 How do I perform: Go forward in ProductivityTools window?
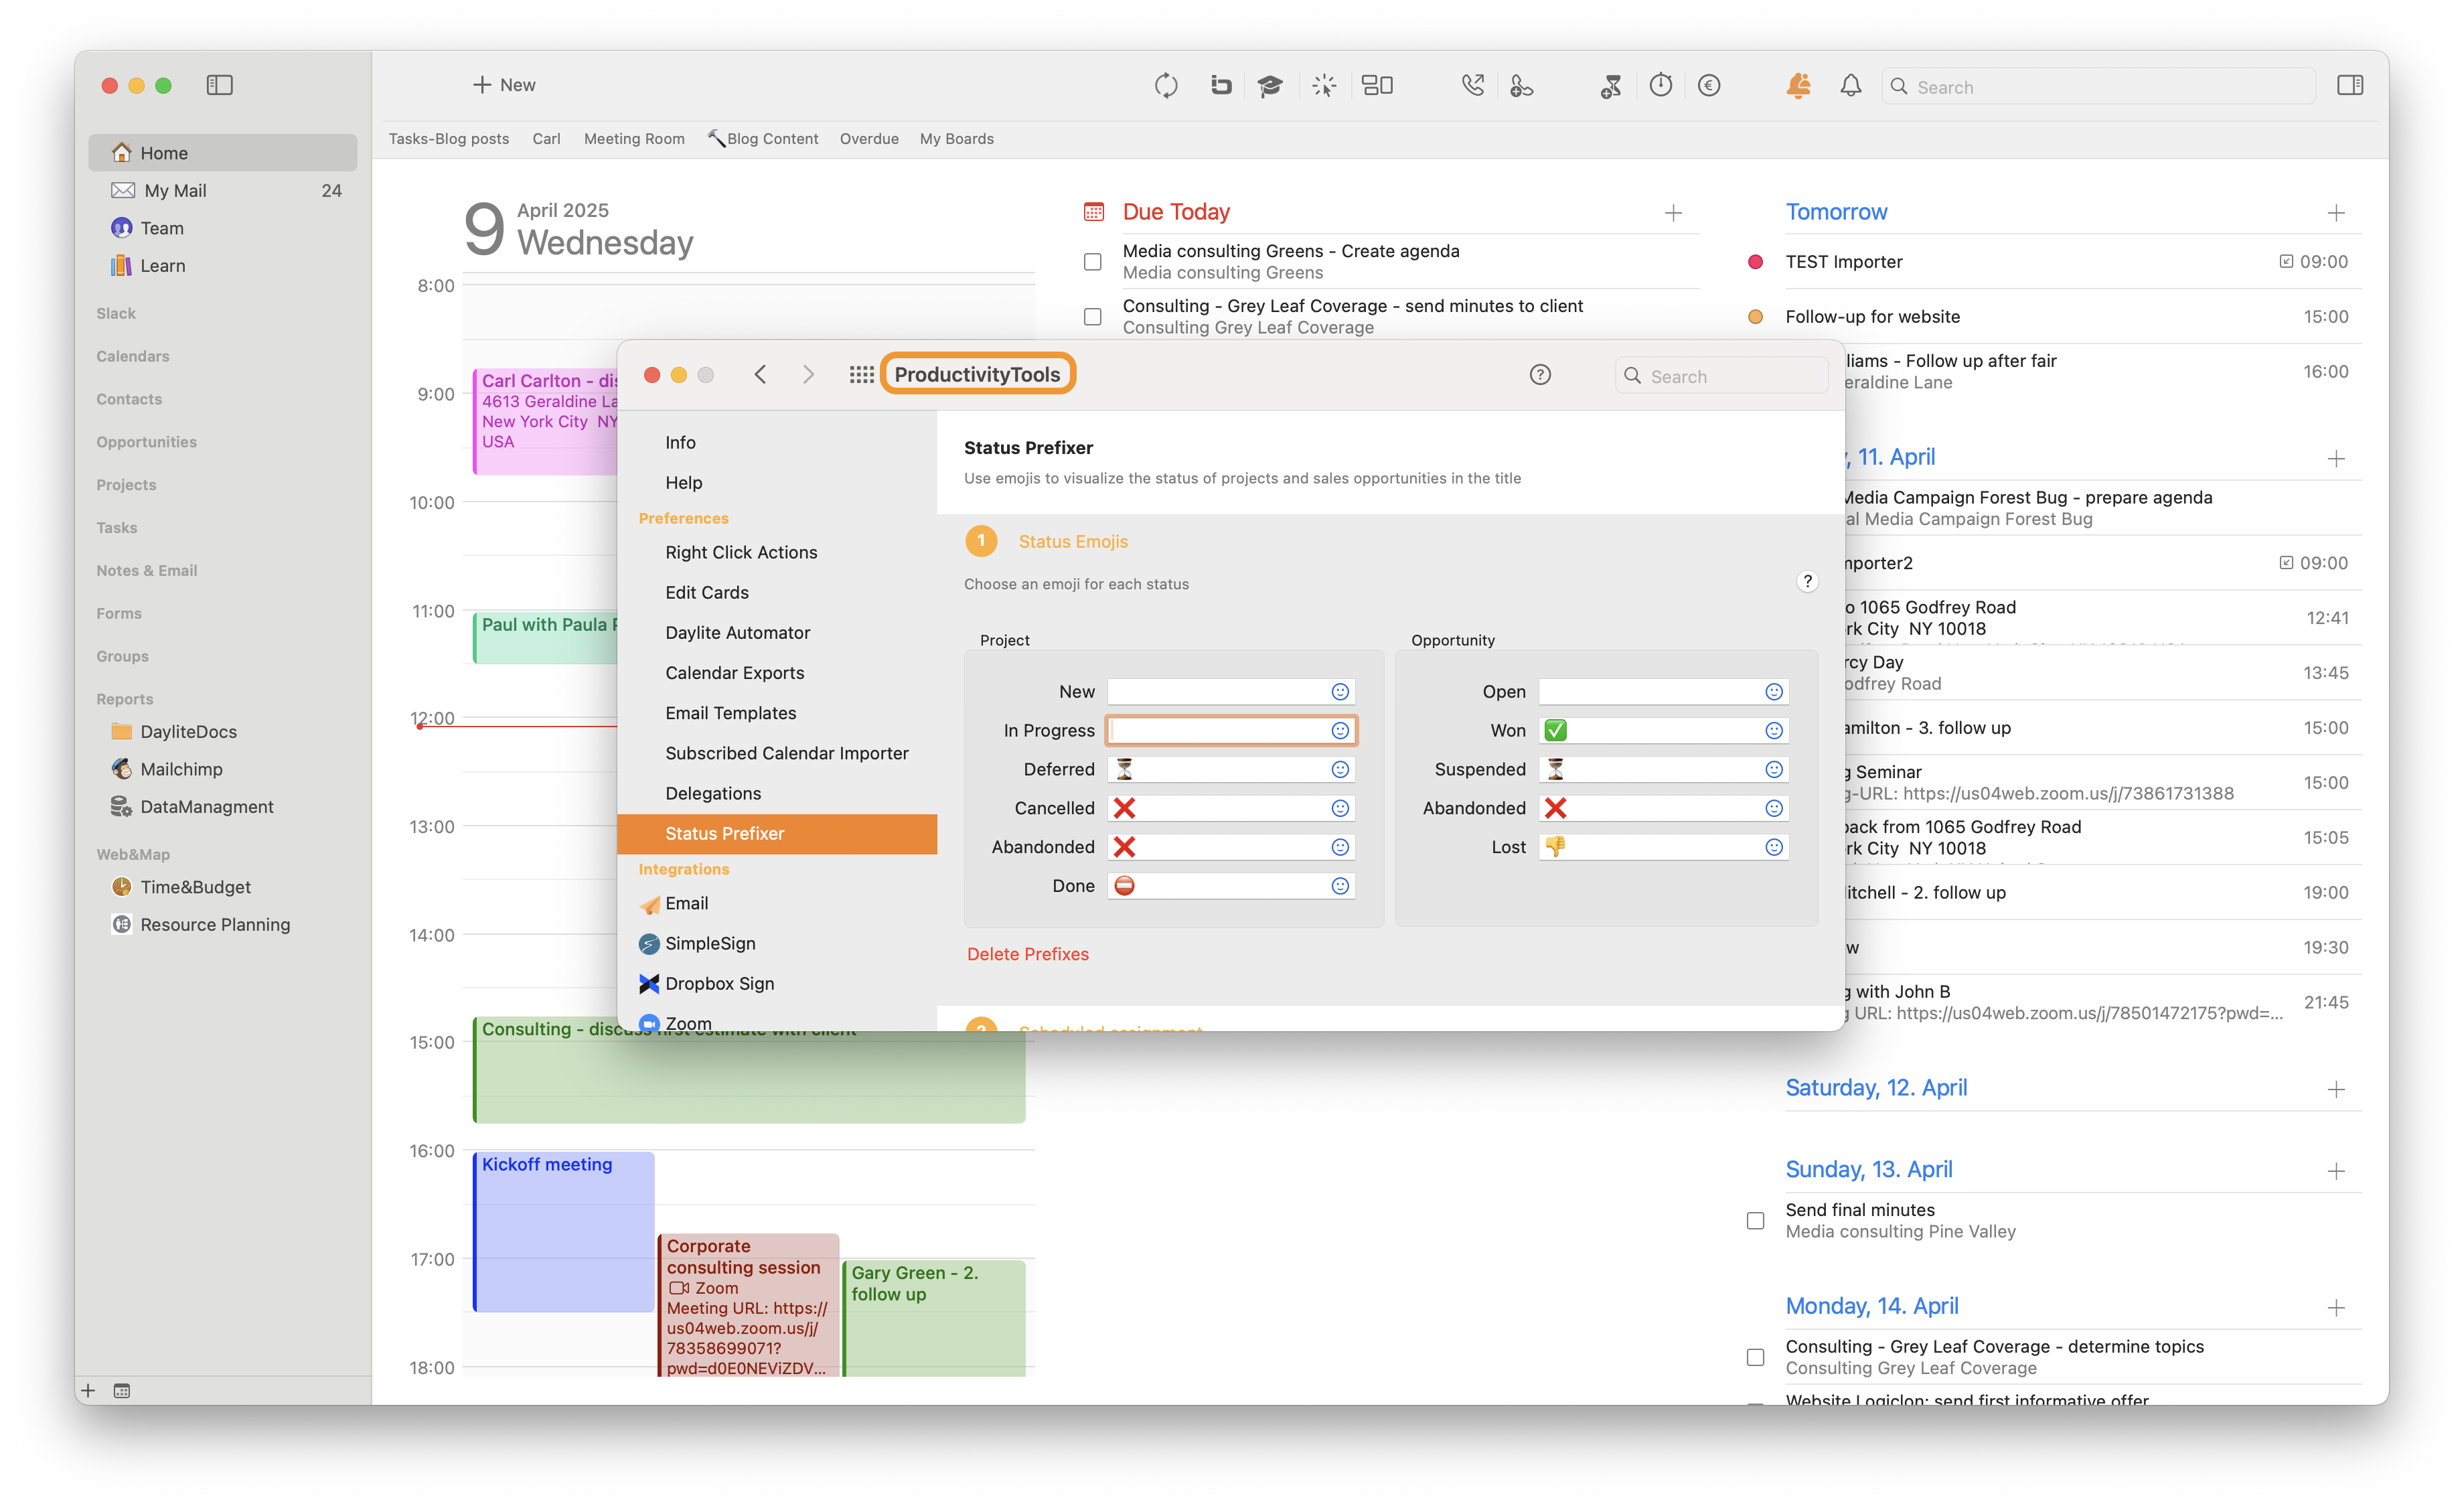coord(808,375)
